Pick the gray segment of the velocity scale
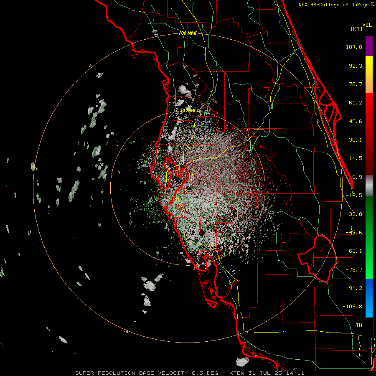Screen dimensions: 376x376 pos(369,185)
